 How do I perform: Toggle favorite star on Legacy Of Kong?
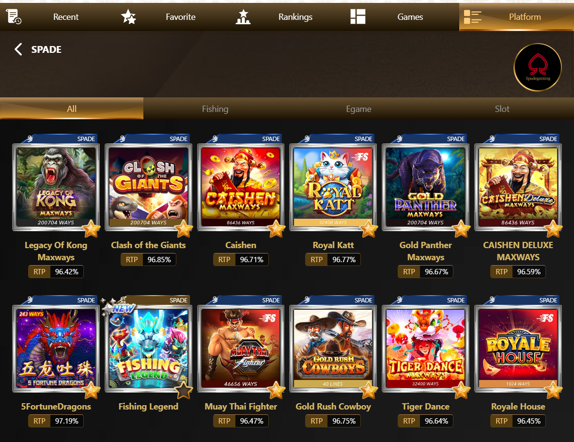(x=91, y=229)
